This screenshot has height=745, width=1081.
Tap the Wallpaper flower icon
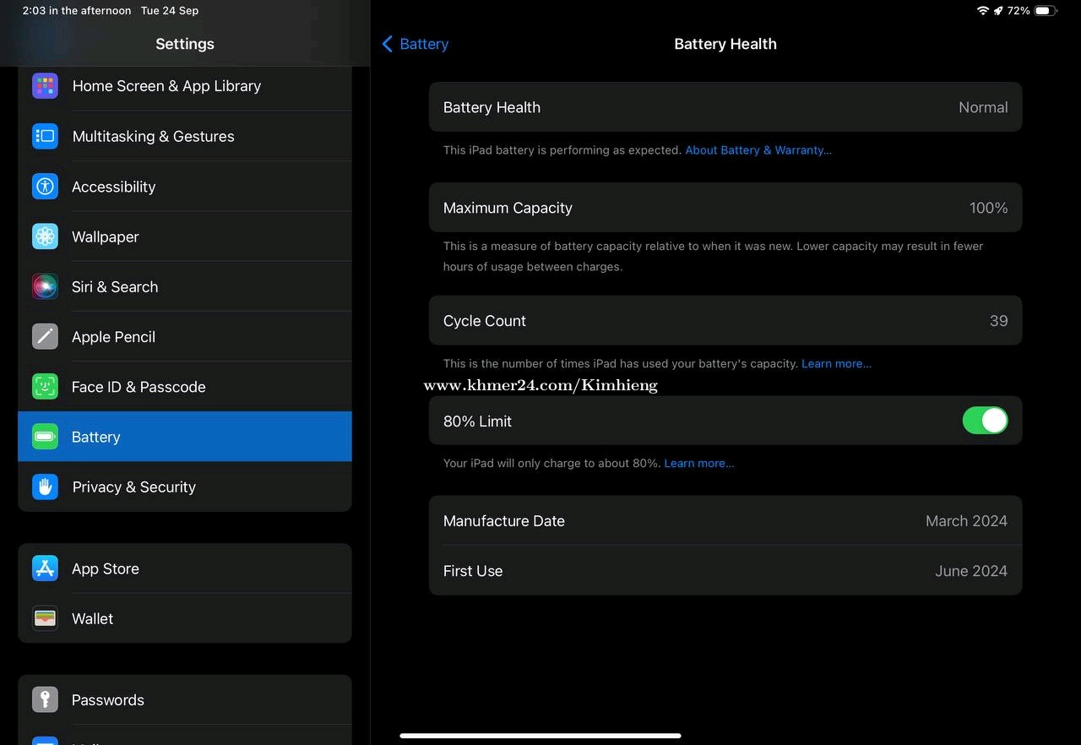(x=45, y=237)
